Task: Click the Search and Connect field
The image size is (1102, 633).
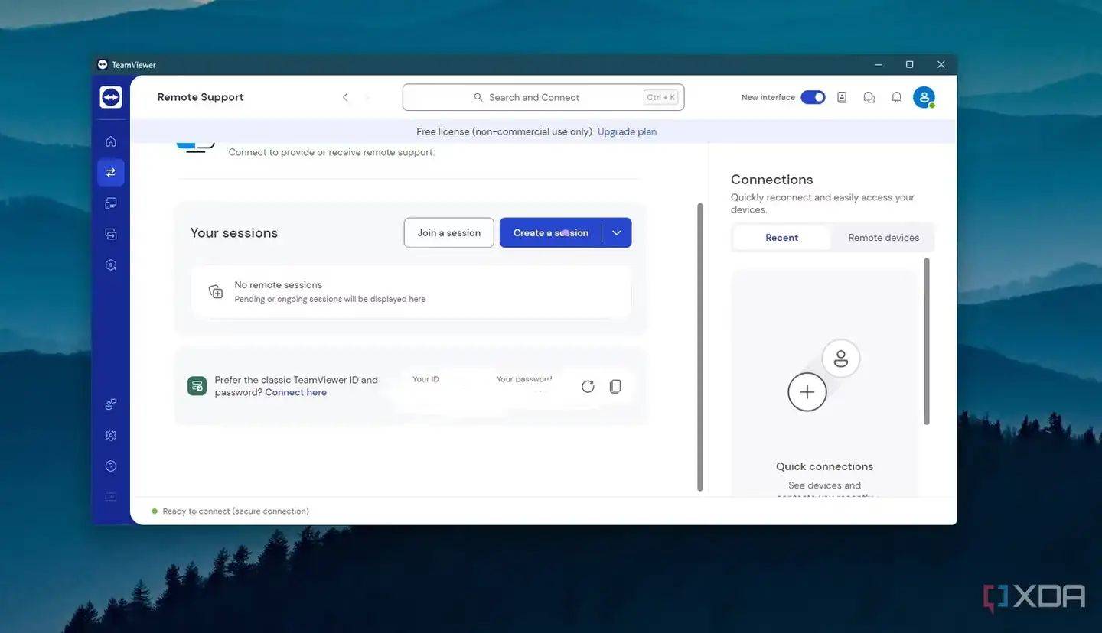Action: (543, 97)
